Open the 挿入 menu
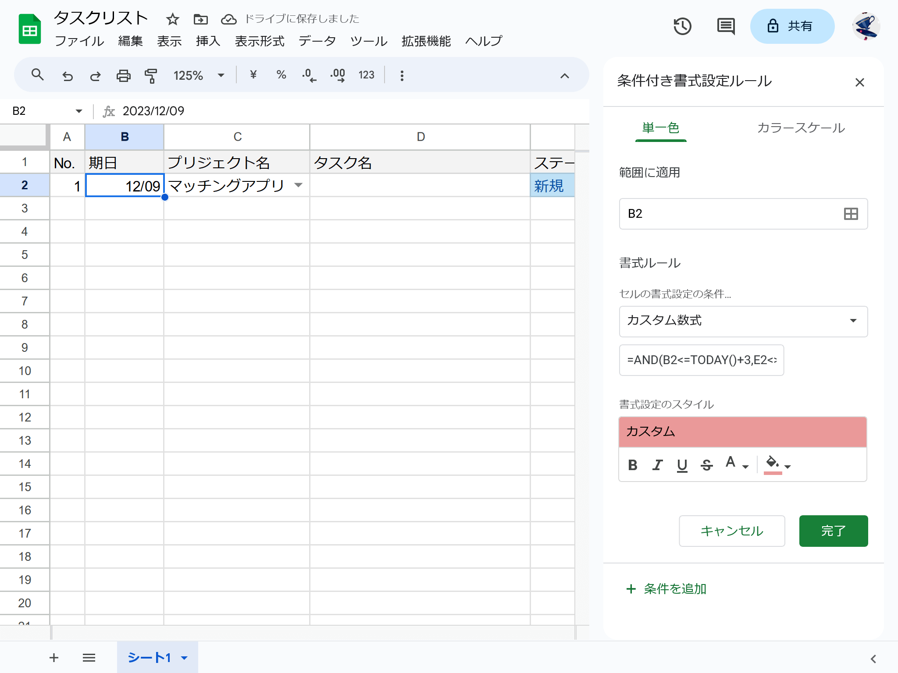Screen dimensions: 898x673 coord(208,41)
